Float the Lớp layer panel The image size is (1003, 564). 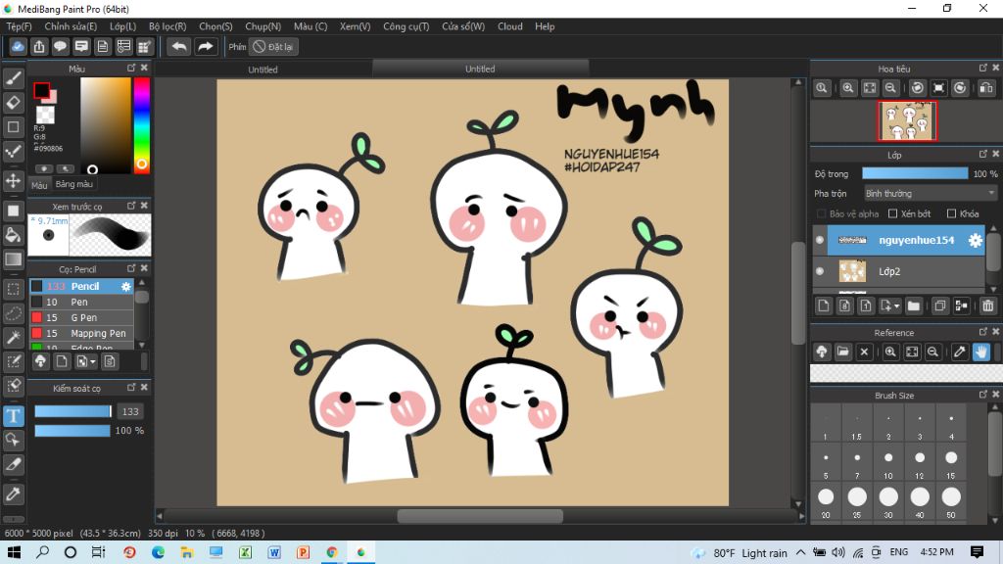pos(983,154)
